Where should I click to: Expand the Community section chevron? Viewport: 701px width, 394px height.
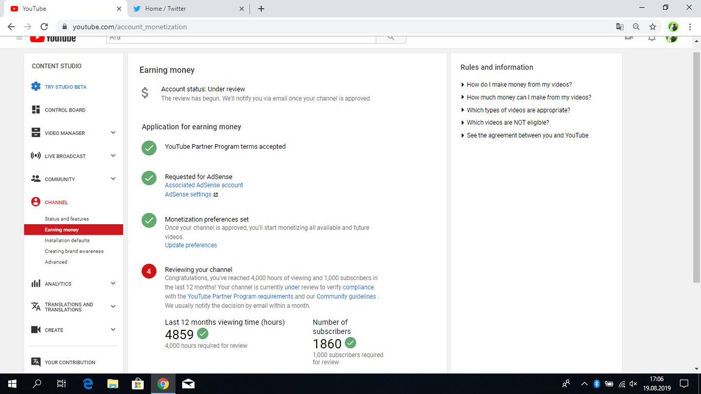point(113,179)
